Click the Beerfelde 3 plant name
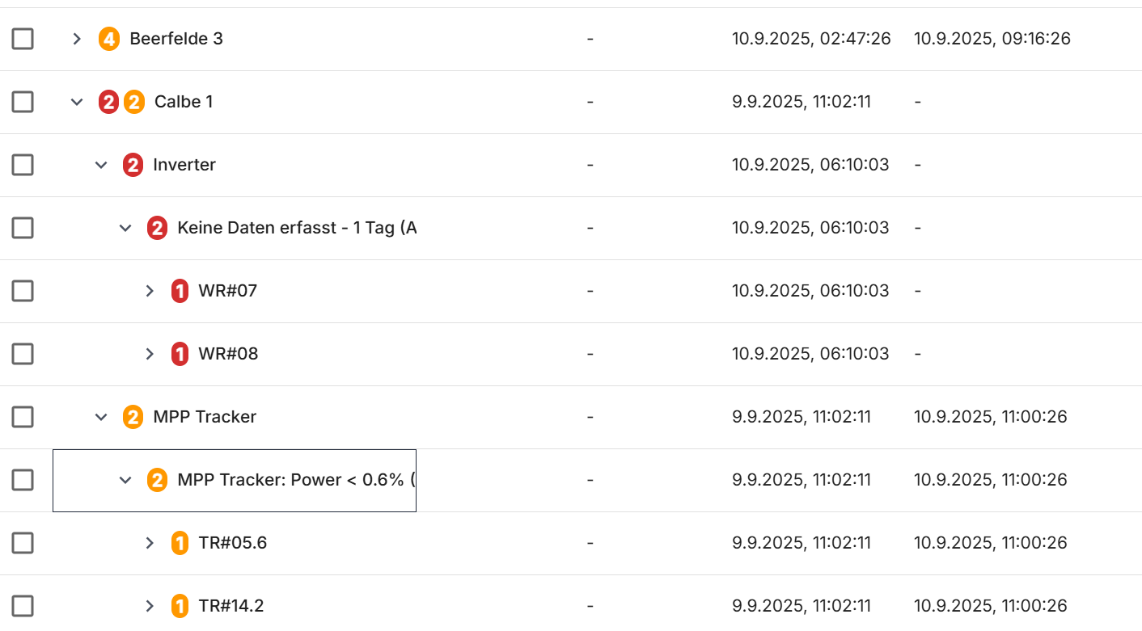1142x631 pixels. coord(176,39)
